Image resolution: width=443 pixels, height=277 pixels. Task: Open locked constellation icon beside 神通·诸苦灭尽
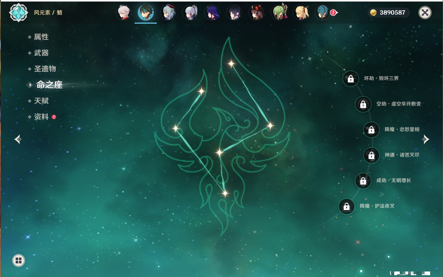click(x=372, y=155)
